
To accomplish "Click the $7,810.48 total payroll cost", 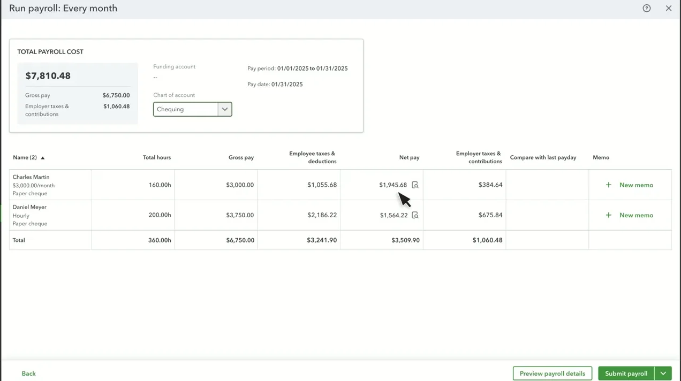I will tap(48, 76).
